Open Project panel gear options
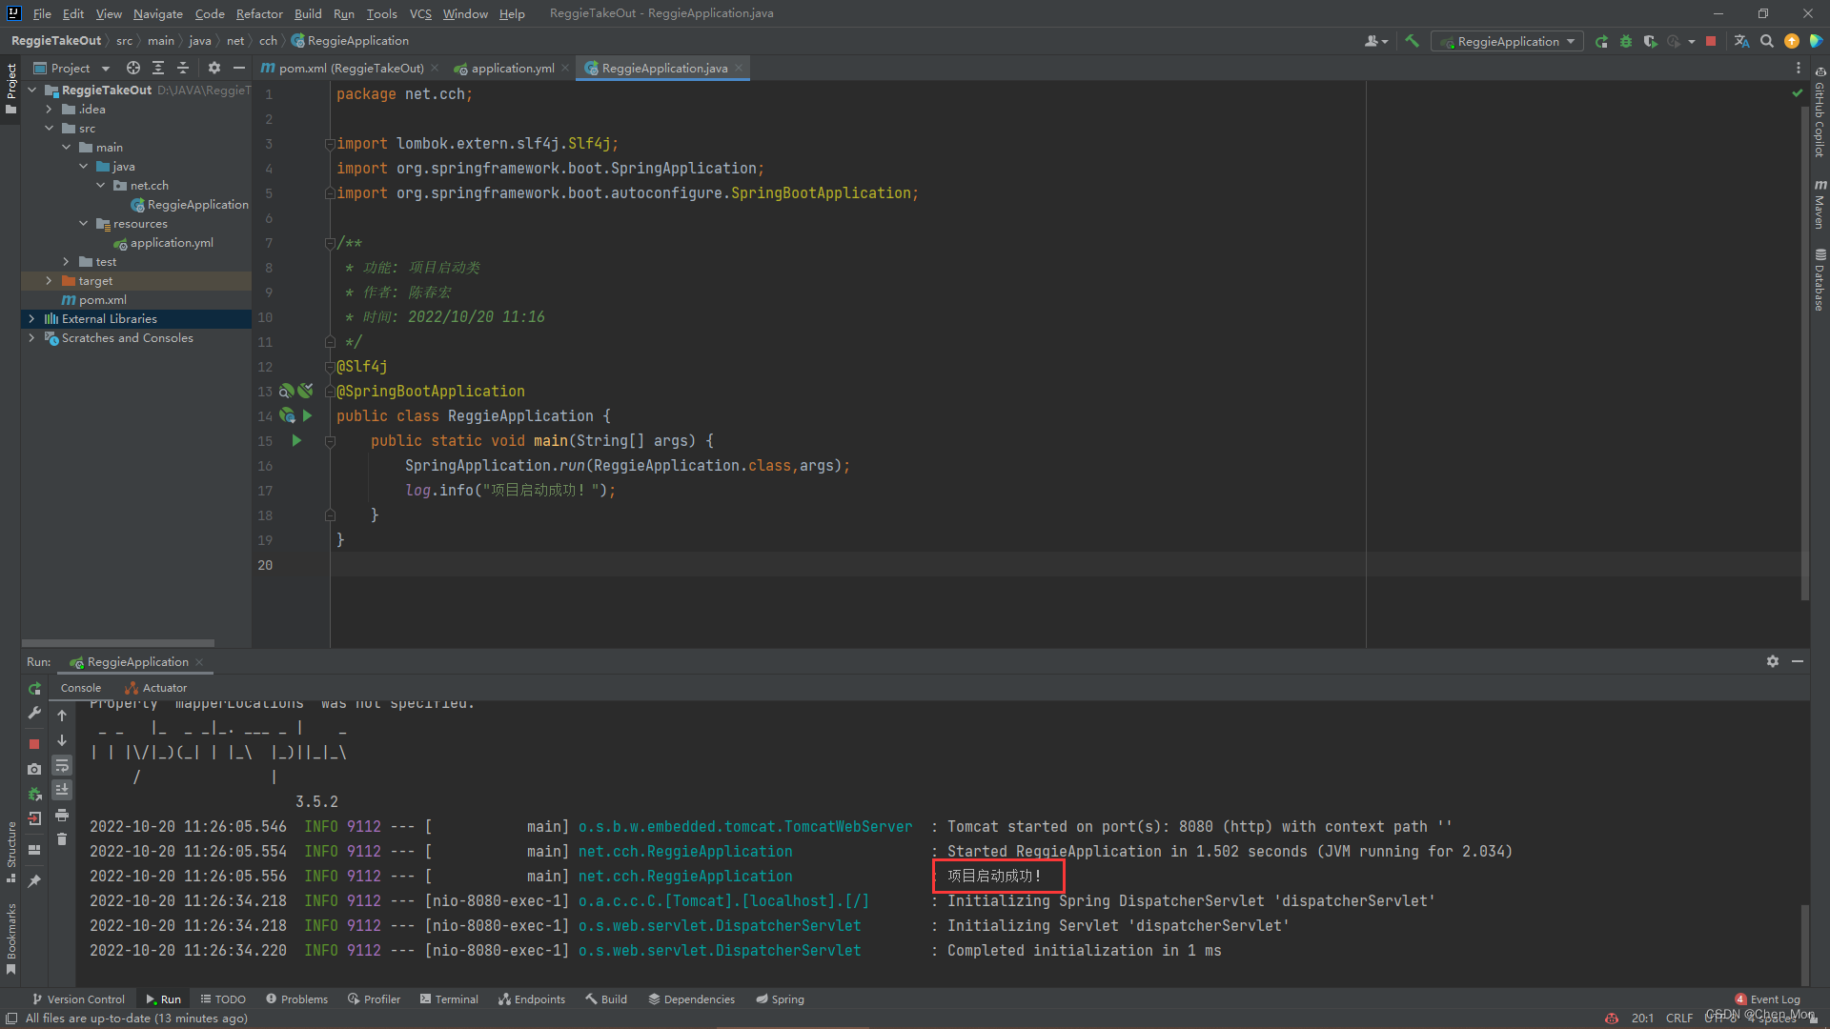1830x1029 pixels. tap(214, 68)
